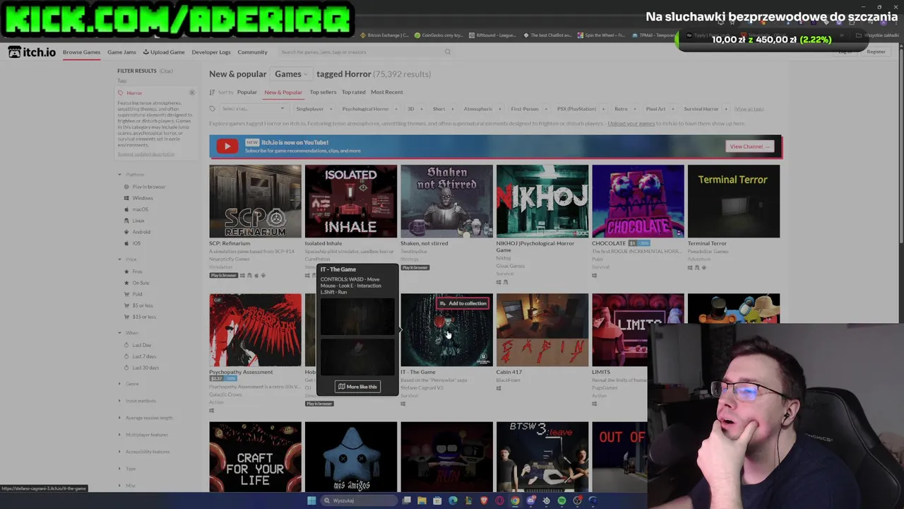904x509 pixels.
Task: Open Community in header
Action: tap(252, 52)
